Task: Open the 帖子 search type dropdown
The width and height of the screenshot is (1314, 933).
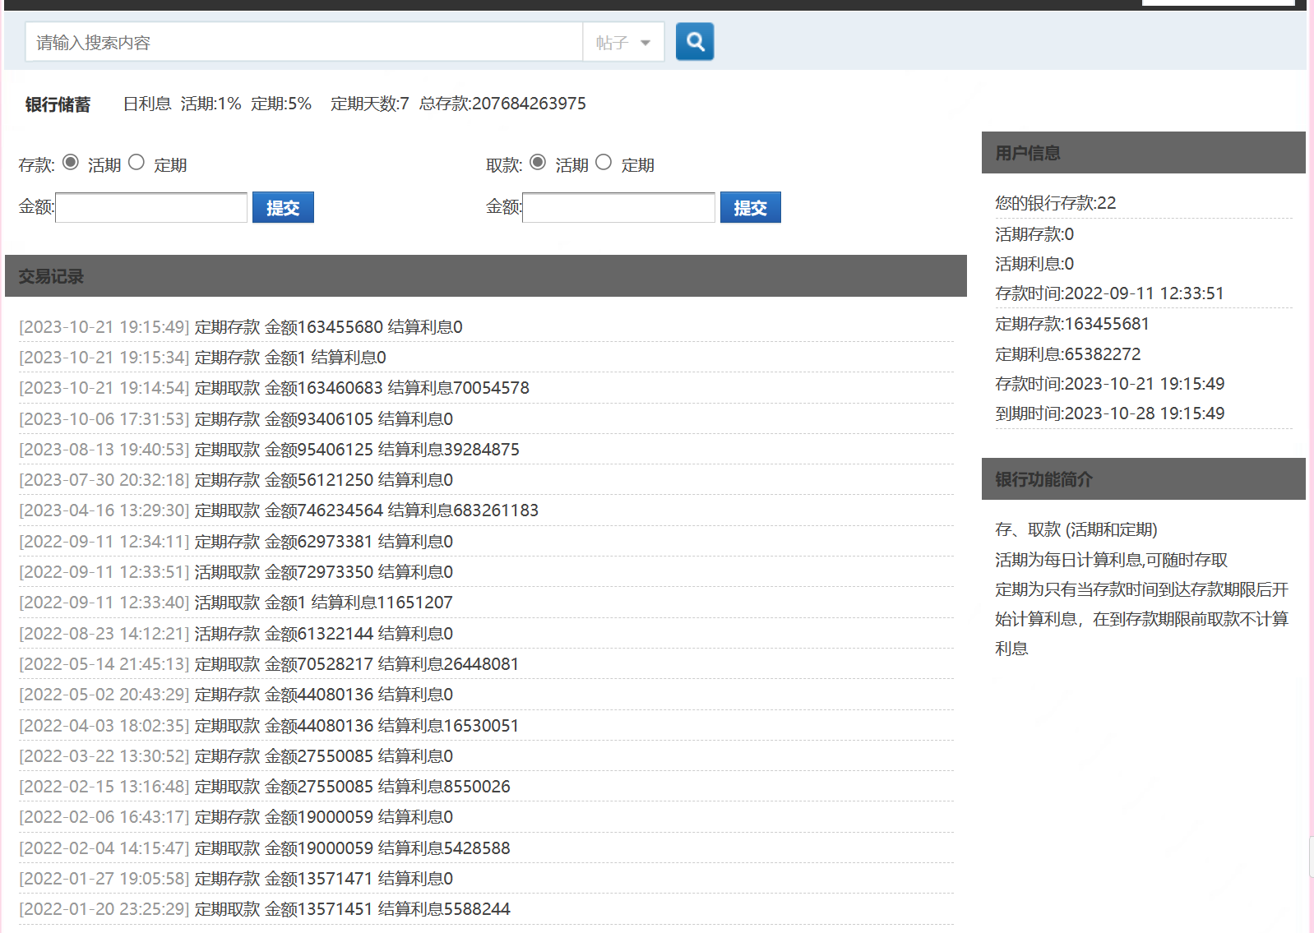Action: click(x=623, y=43)
